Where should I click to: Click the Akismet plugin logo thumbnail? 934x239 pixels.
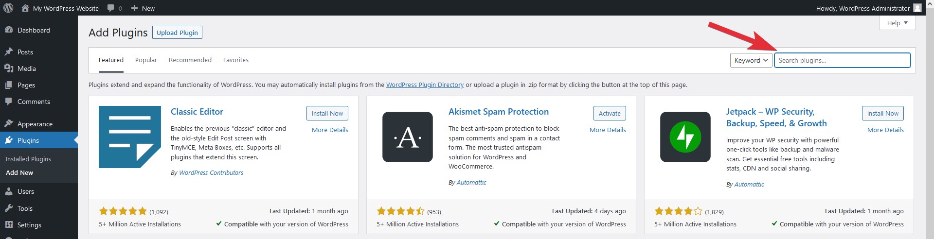click(x=408, y=137)
